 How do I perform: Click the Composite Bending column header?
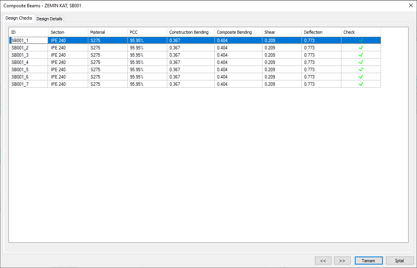238,32
